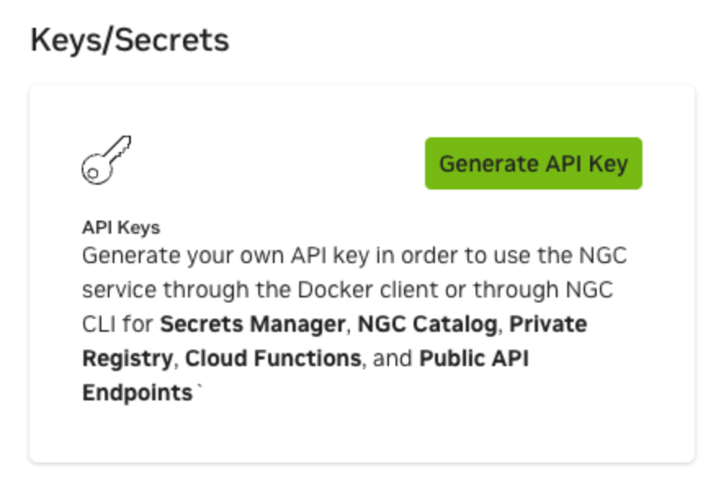This screenshot has height=496, width=725.
Task: Click blank card space between key icon and button
Action: [278, 162]
